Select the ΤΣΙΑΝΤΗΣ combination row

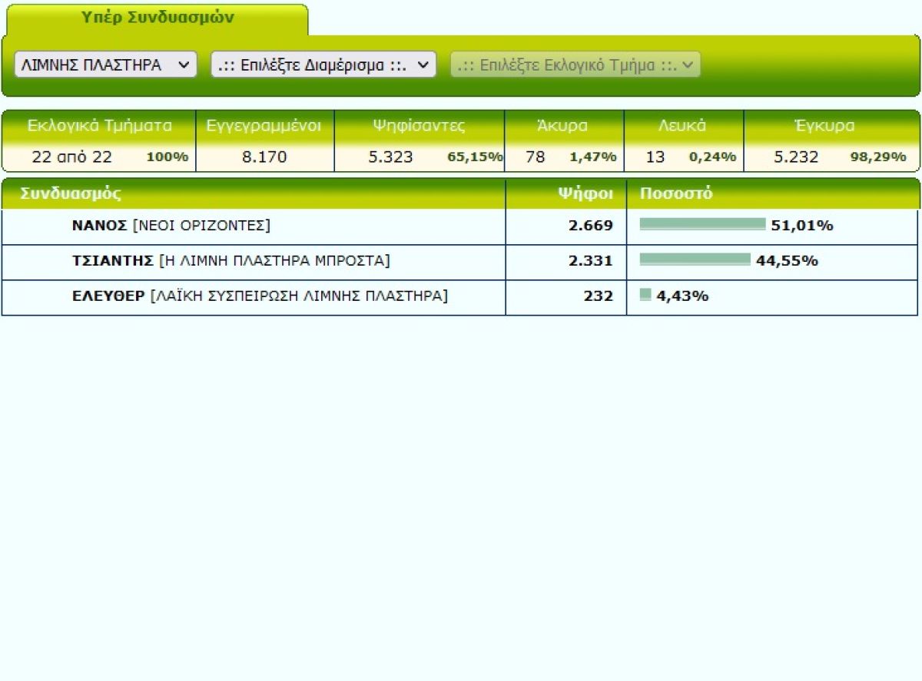(459, 262)
